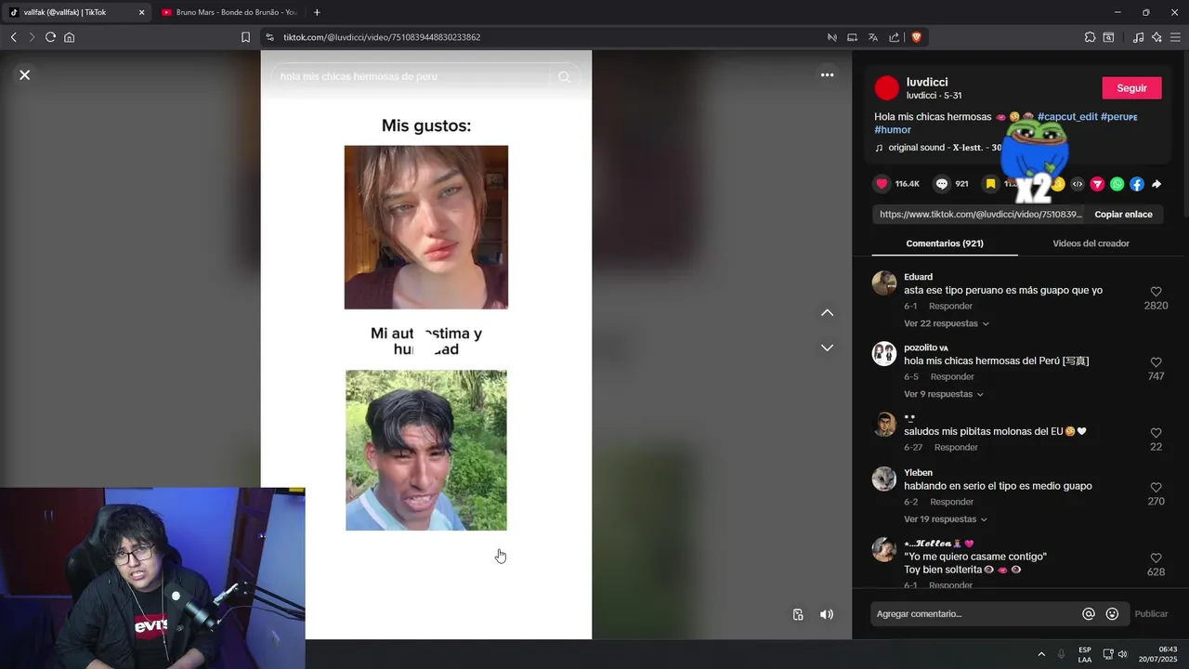The width and height of the screenshot is (1189, 669).
Task: Click the Copiar enlace button
Action: tap(1123, 214)
